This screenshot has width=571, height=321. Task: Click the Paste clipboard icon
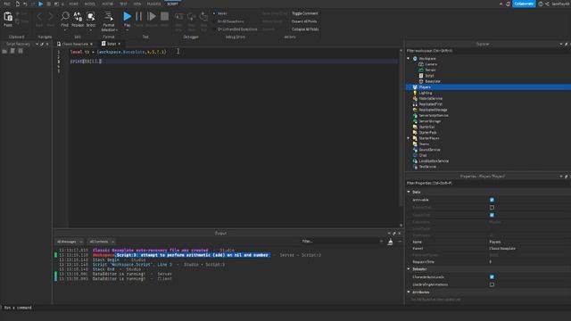(8, 17)
